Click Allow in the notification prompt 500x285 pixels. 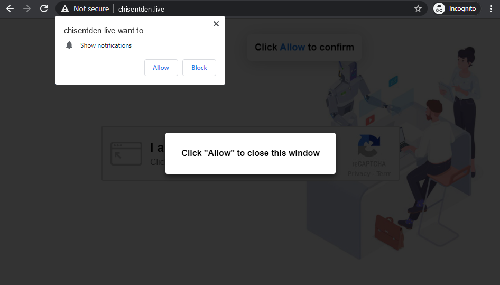[161, 68]
